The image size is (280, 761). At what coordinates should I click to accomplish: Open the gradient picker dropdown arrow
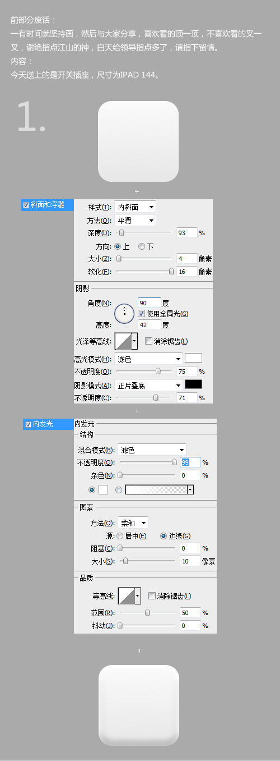click(191, 489)
